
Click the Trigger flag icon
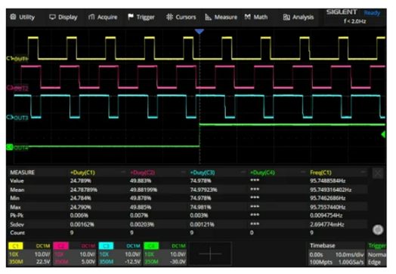click(x=131, y=17)
